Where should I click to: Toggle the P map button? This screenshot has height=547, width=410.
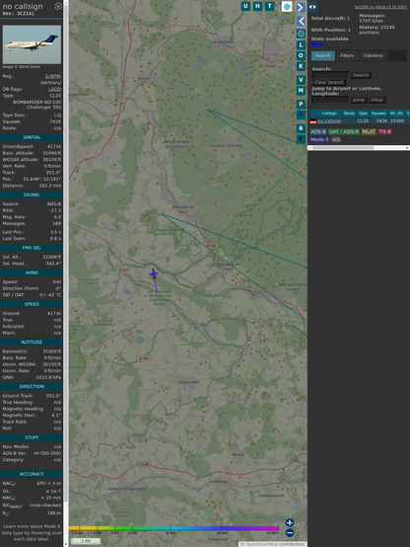pos(301,104)
